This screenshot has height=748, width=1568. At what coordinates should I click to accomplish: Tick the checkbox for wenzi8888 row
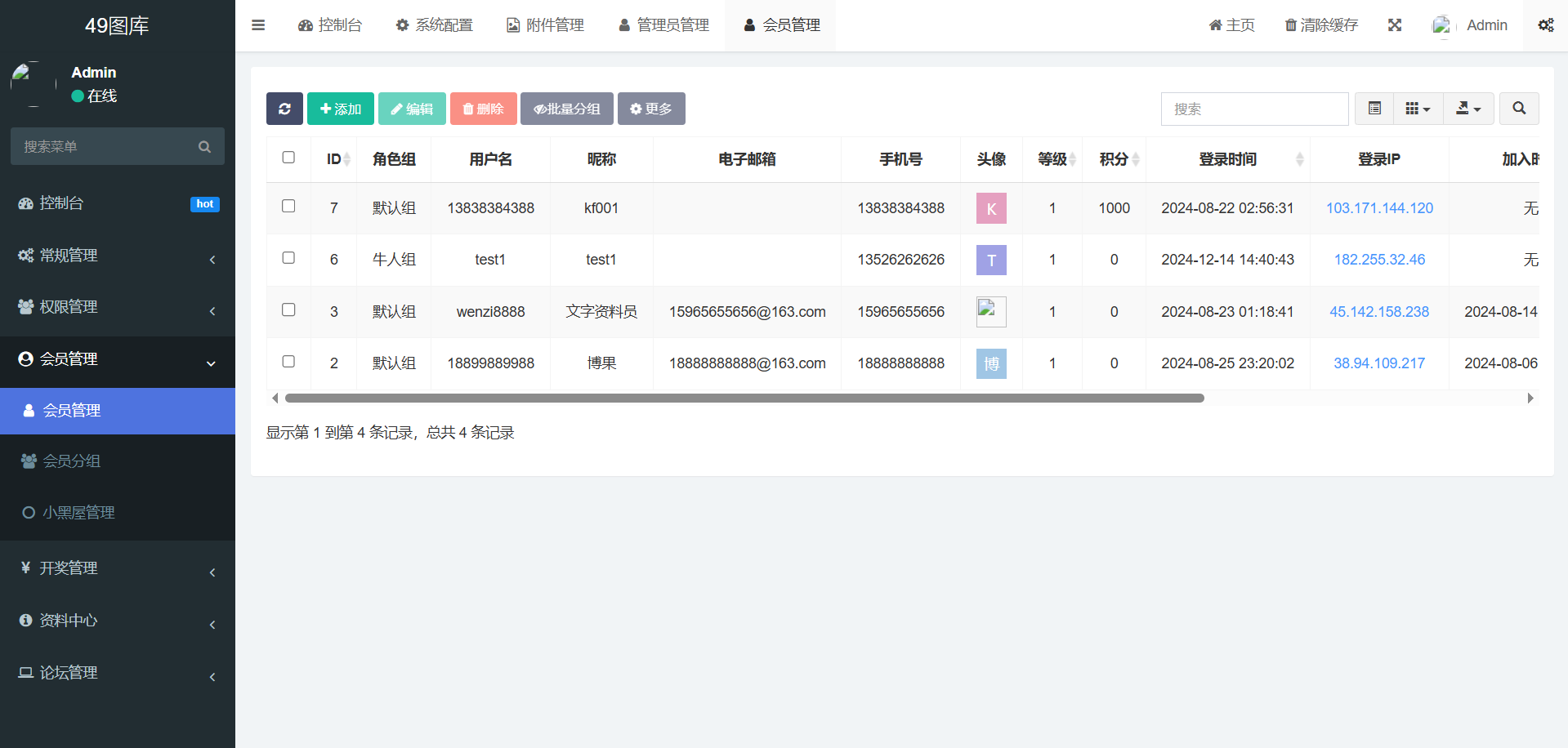click(288, 309)
